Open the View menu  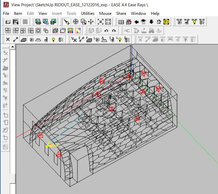point(43,13)
